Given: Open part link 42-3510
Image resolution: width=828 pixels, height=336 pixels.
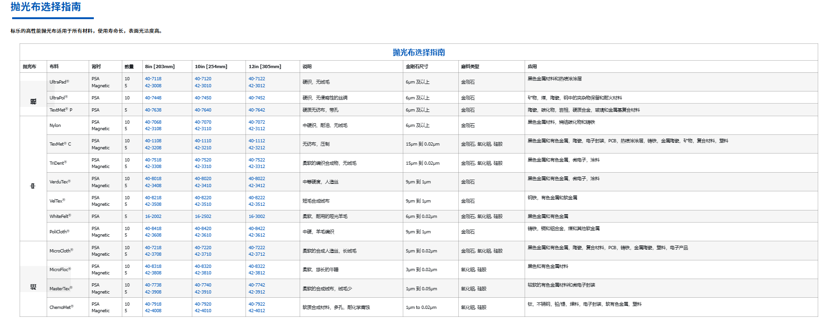Looking at the screenshot, I should pos(203,204).
